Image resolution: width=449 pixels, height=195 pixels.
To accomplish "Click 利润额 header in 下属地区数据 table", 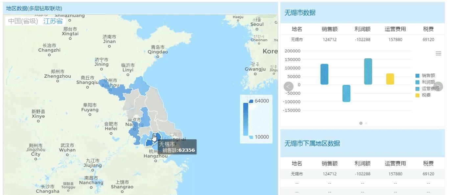I will point(363,164).
